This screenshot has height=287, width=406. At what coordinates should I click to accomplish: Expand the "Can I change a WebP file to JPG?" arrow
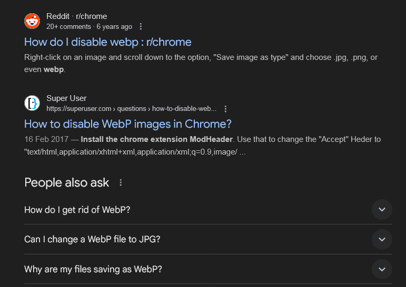tap(382, 239)
